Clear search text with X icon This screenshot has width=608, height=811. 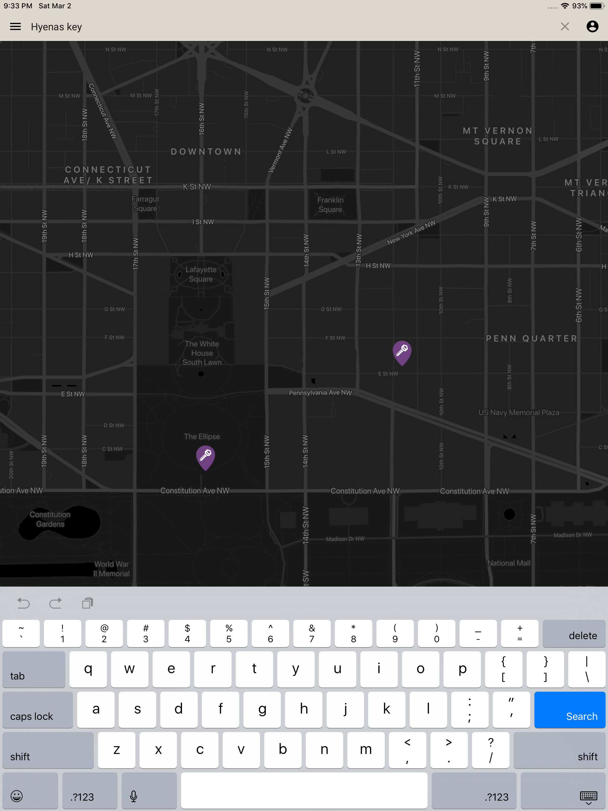tap(565, 27)
